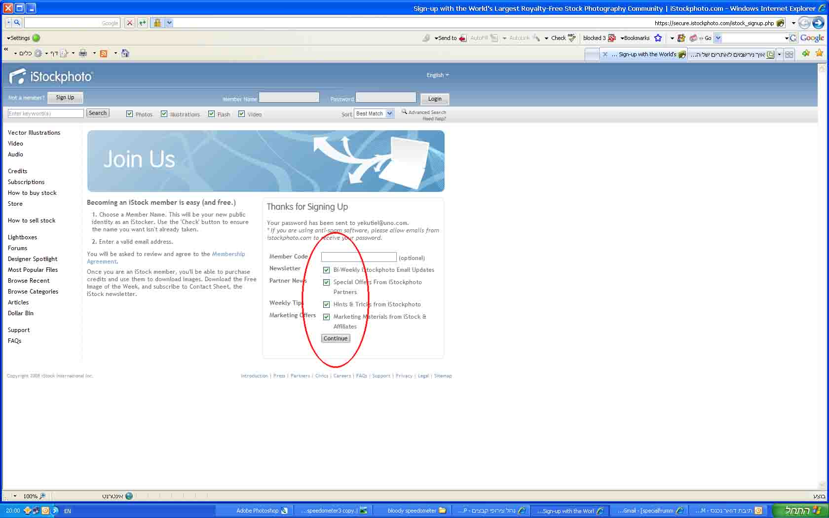Click the Add to Favorites star-plus icon

pyautogui.click(x=806, y=53)
